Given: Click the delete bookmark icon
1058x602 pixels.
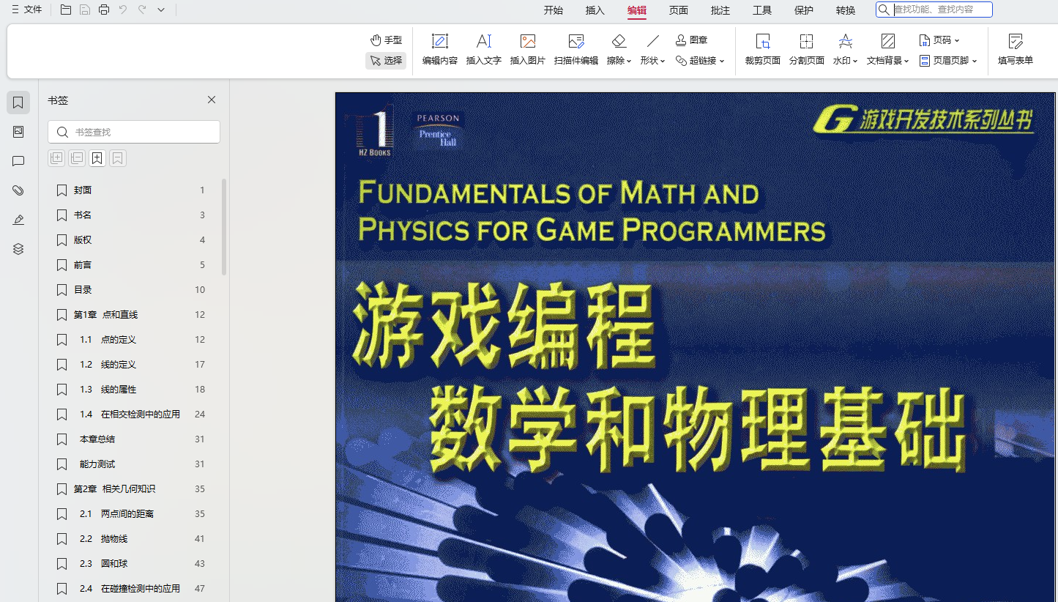Looking at the screenshot, I should point(118,158).
